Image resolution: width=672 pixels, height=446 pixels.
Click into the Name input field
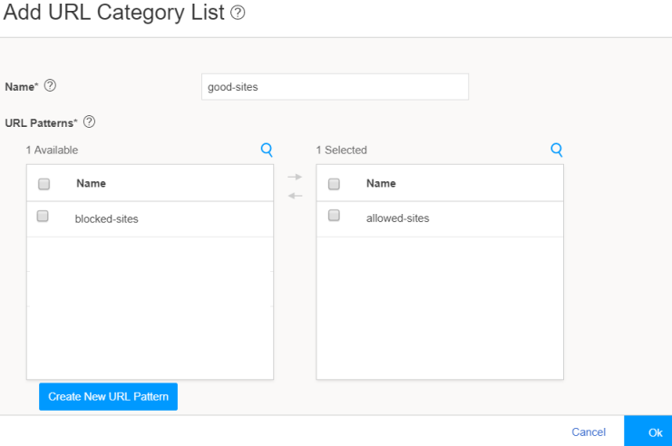(334, 87)
